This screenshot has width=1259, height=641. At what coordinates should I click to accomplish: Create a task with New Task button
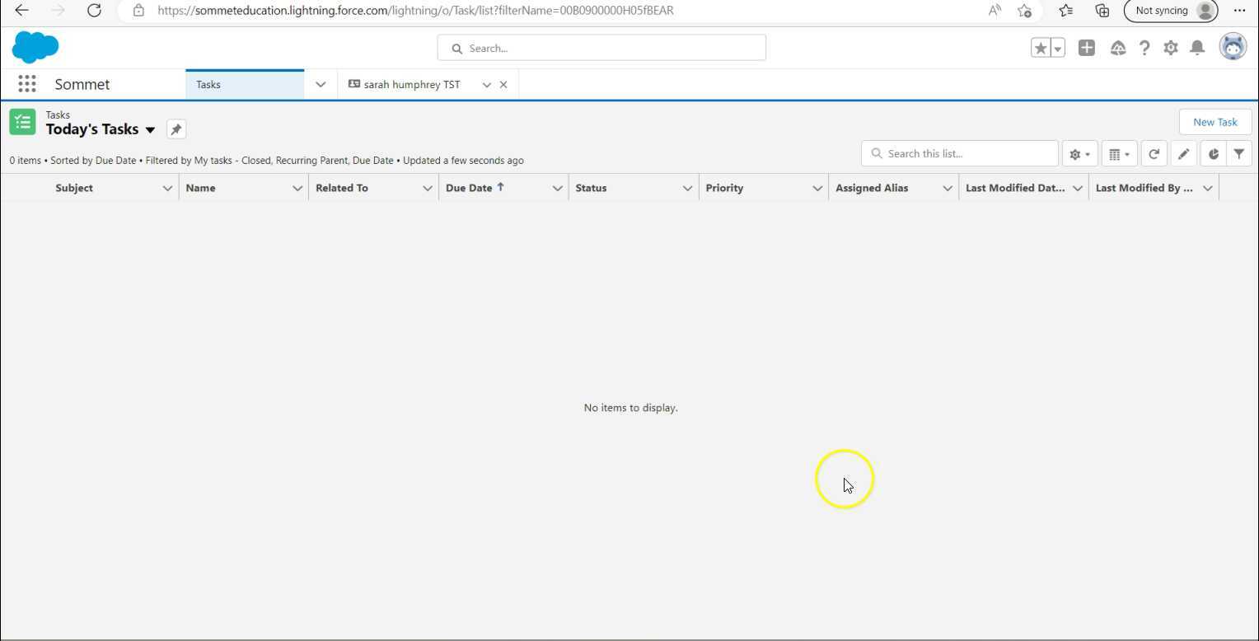(x=1215, y=121)
